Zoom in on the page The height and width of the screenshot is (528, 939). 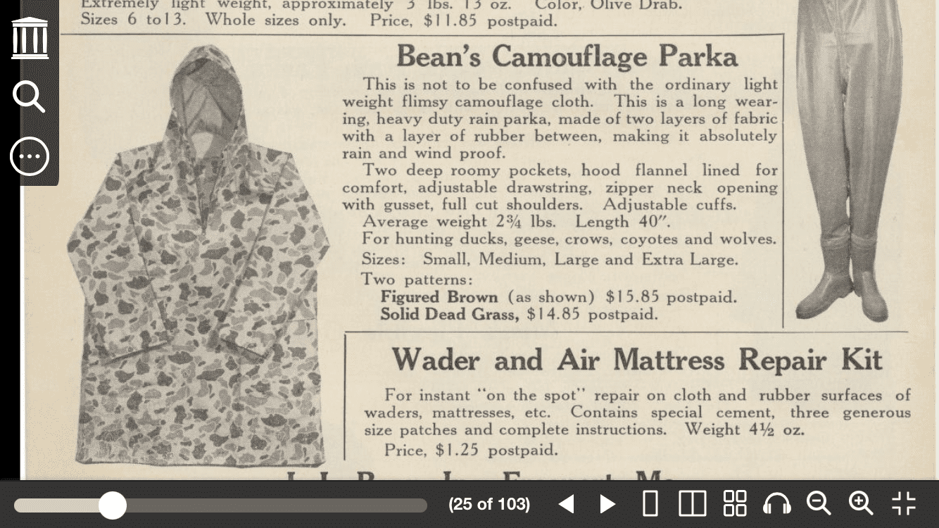tap(861, 504)
